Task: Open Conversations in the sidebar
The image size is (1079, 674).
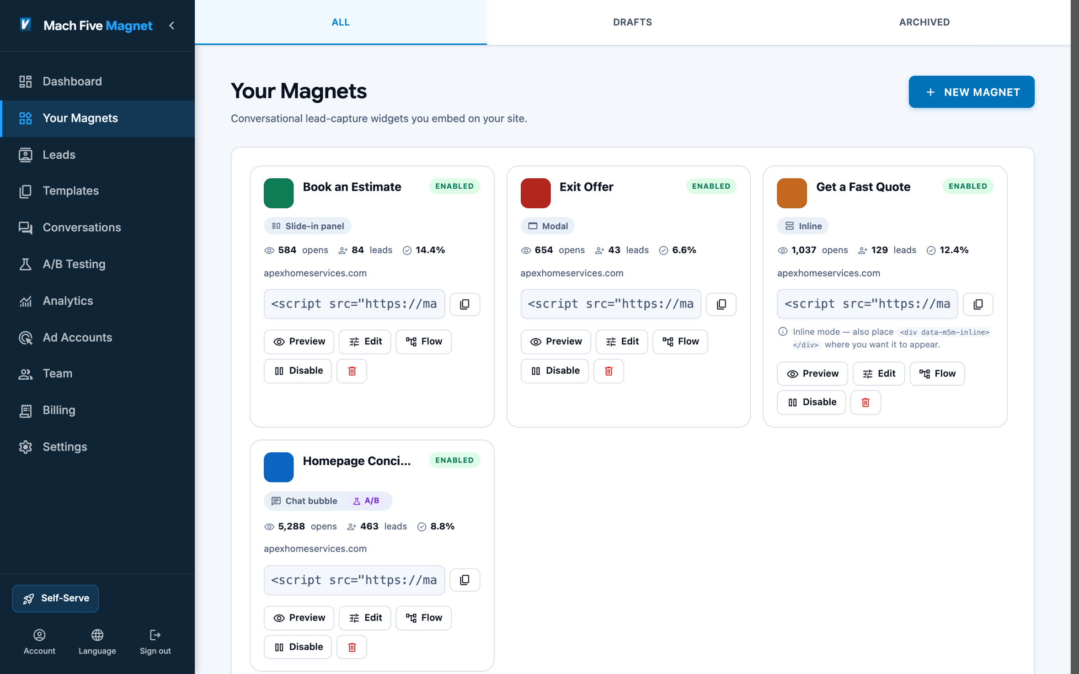Action: coord(97,228)
